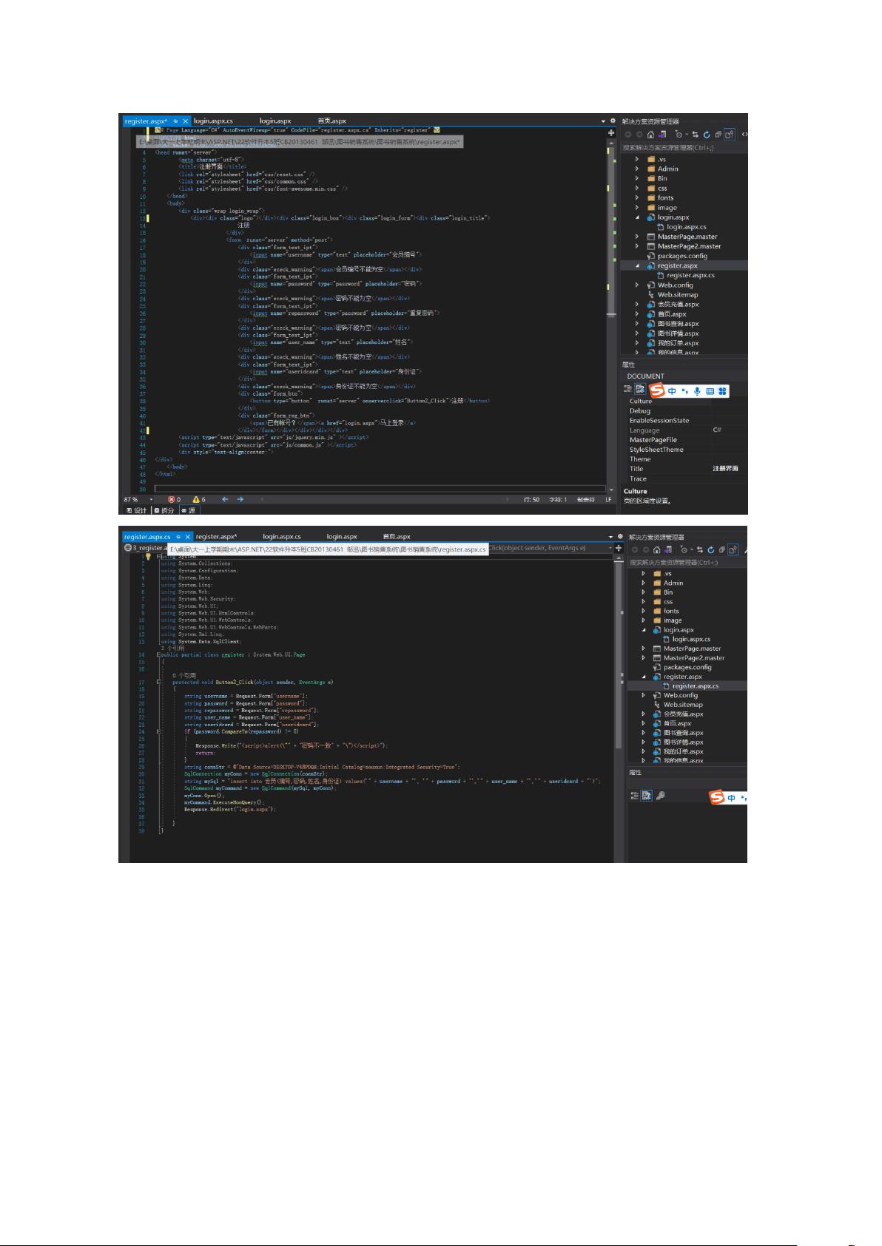
Task: Click lightbulb quick actions icon in lower editor
Action: (x=148, y=556)
